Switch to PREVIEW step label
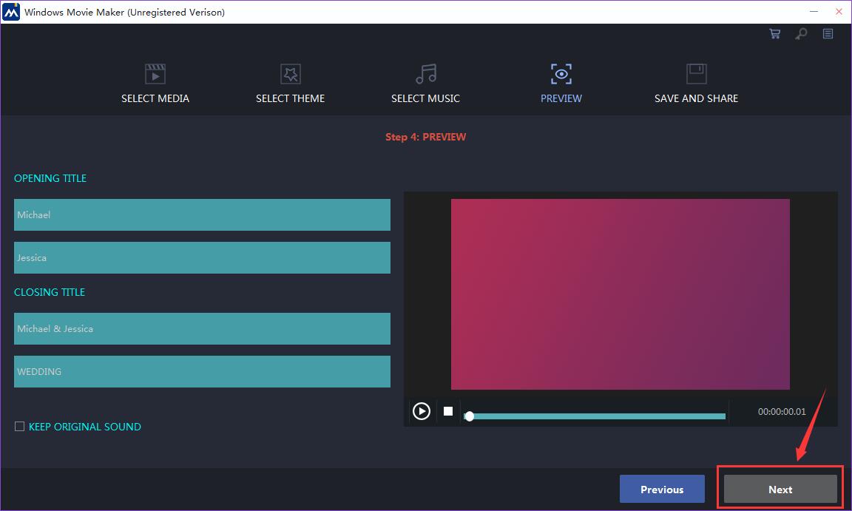Screen dimensions: 852x511 (561, 98)
